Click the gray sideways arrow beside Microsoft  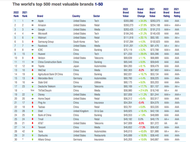tap(32, 34)
